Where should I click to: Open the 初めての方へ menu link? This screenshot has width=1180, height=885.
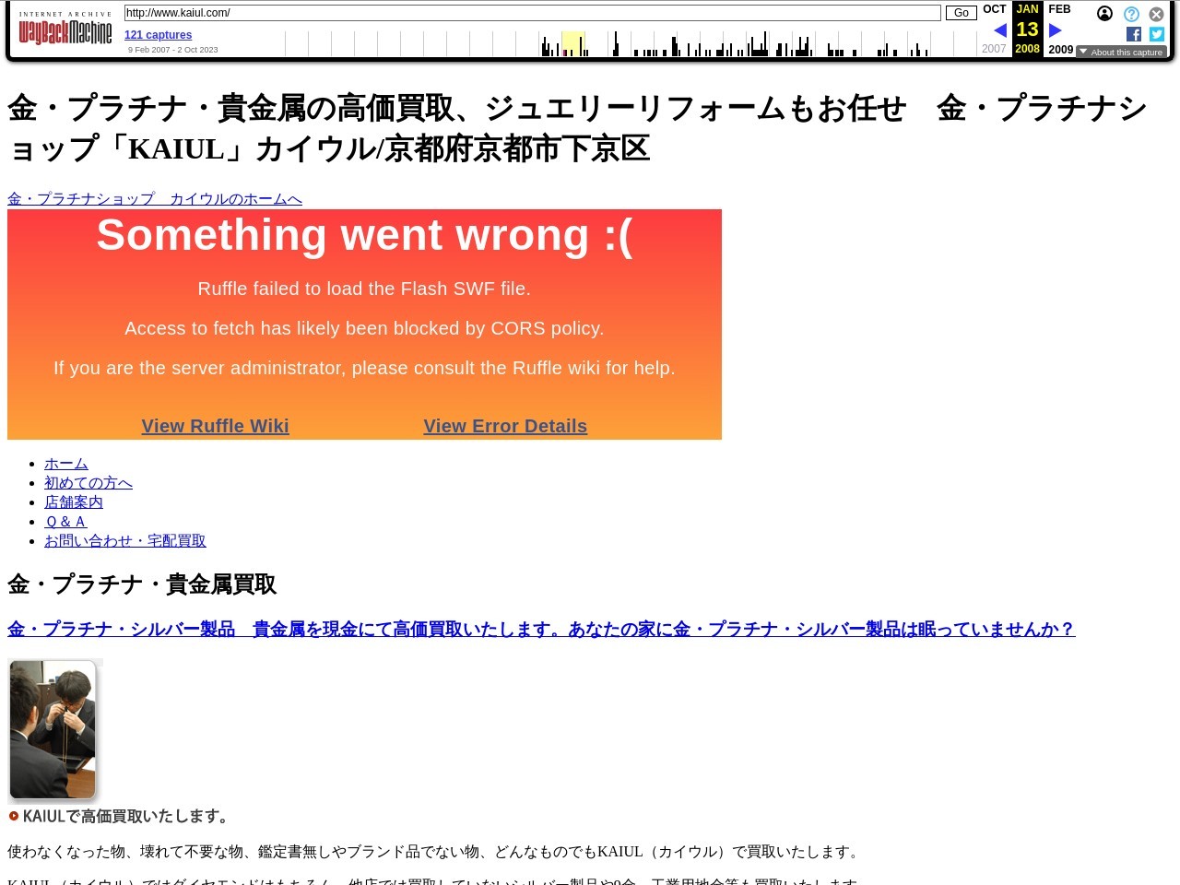click(88, 483)
